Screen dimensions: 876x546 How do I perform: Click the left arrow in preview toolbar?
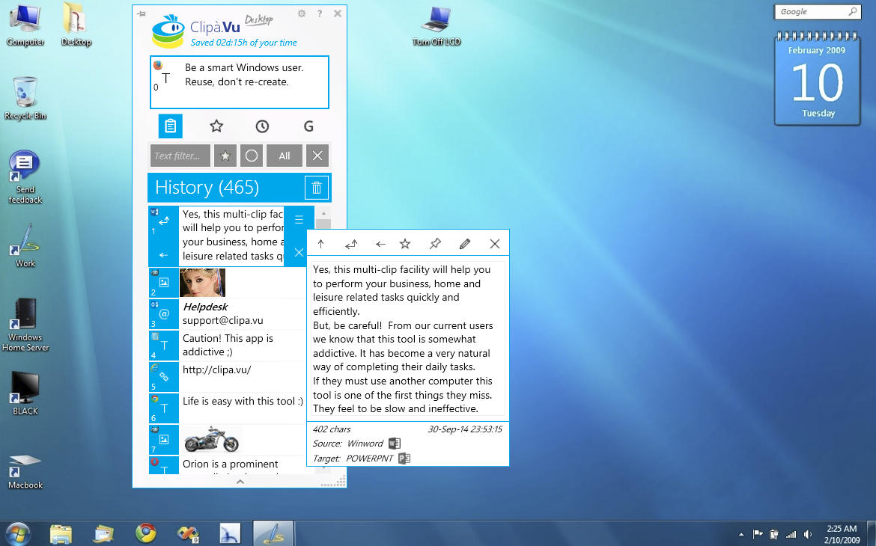tap(380, 244)
